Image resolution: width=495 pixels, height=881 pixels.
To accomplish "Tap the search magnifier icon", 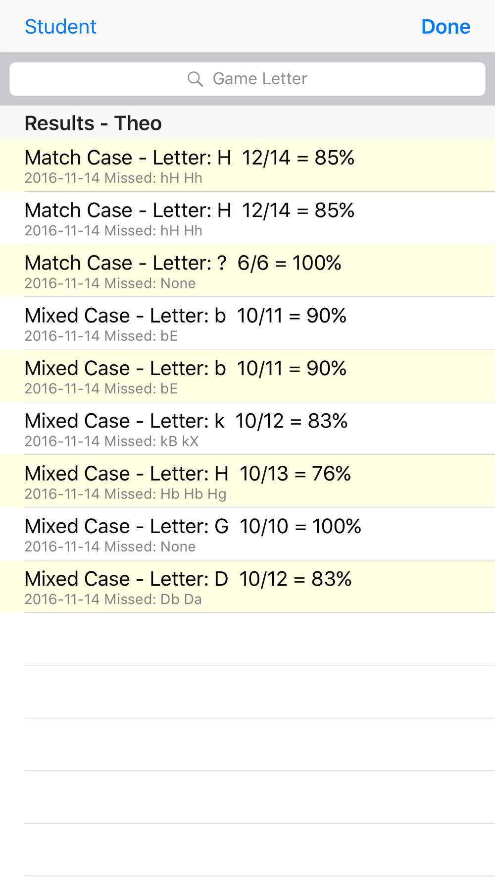I will pyautogui.click(x=195, y=79).
